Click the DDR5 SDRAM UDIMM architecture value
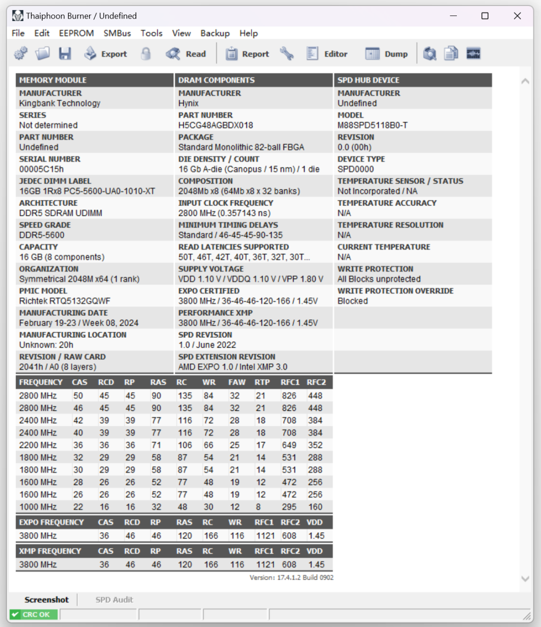Image resolution: width=541 pixels, height=627 pixels. click(61, 214)
